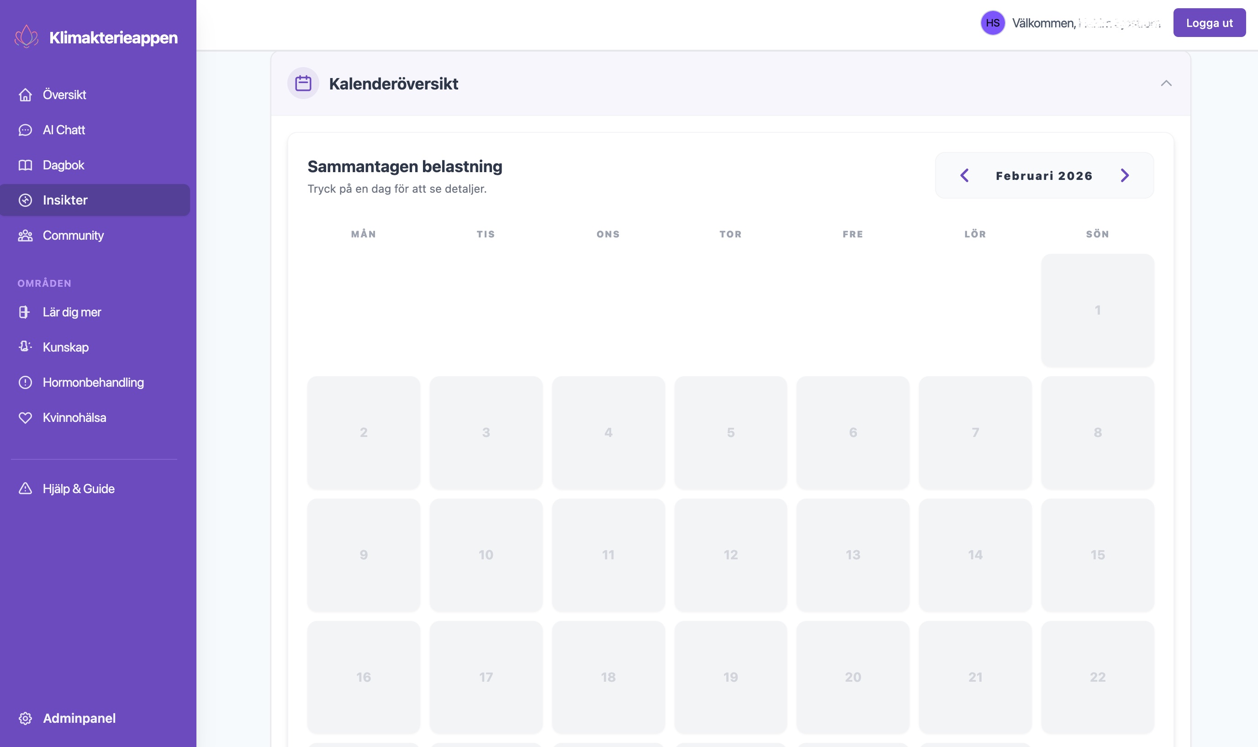The height and width of the screenshot is (747, 1258).
Task: Click the heart icon for Kvinnohälsa
Action: click(25, 418)
